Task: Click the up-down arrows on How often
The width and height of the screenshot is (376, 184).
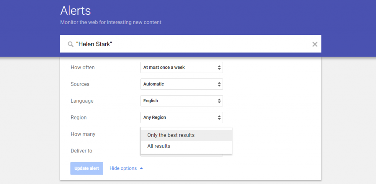Action: coord(219,67)
